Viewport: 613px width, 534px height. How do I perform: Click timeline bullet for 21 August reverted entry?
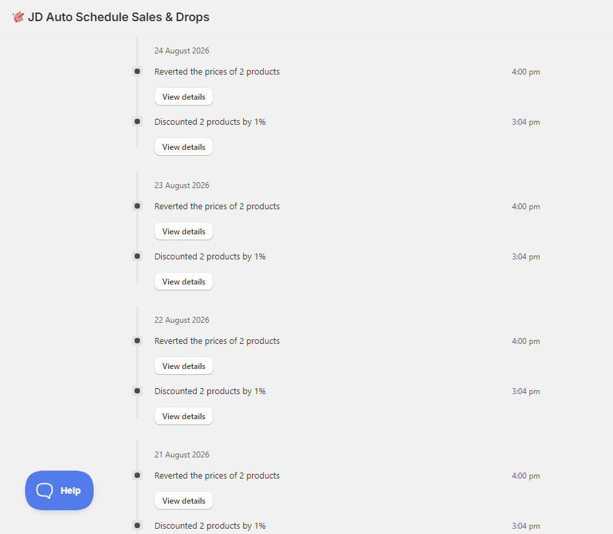pos(137,475)
